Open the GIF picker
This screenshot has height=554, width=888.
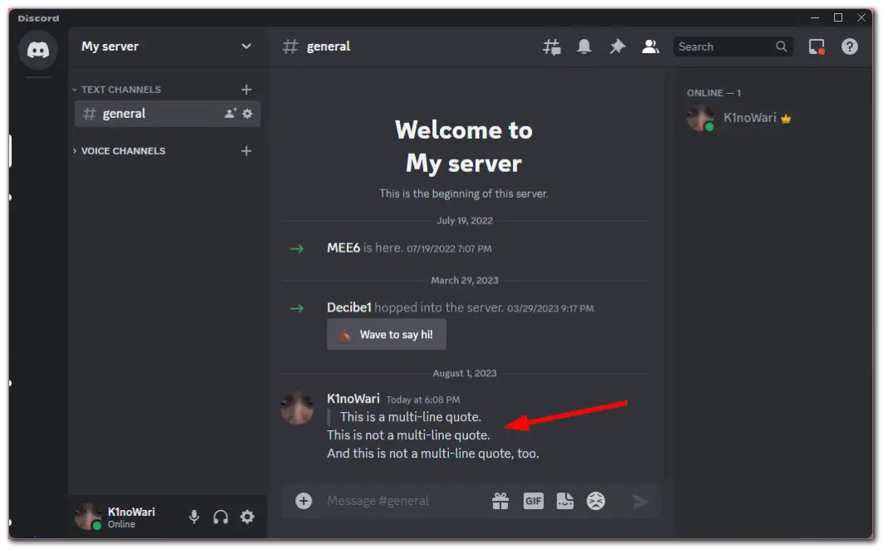click(x=533, y=500)
